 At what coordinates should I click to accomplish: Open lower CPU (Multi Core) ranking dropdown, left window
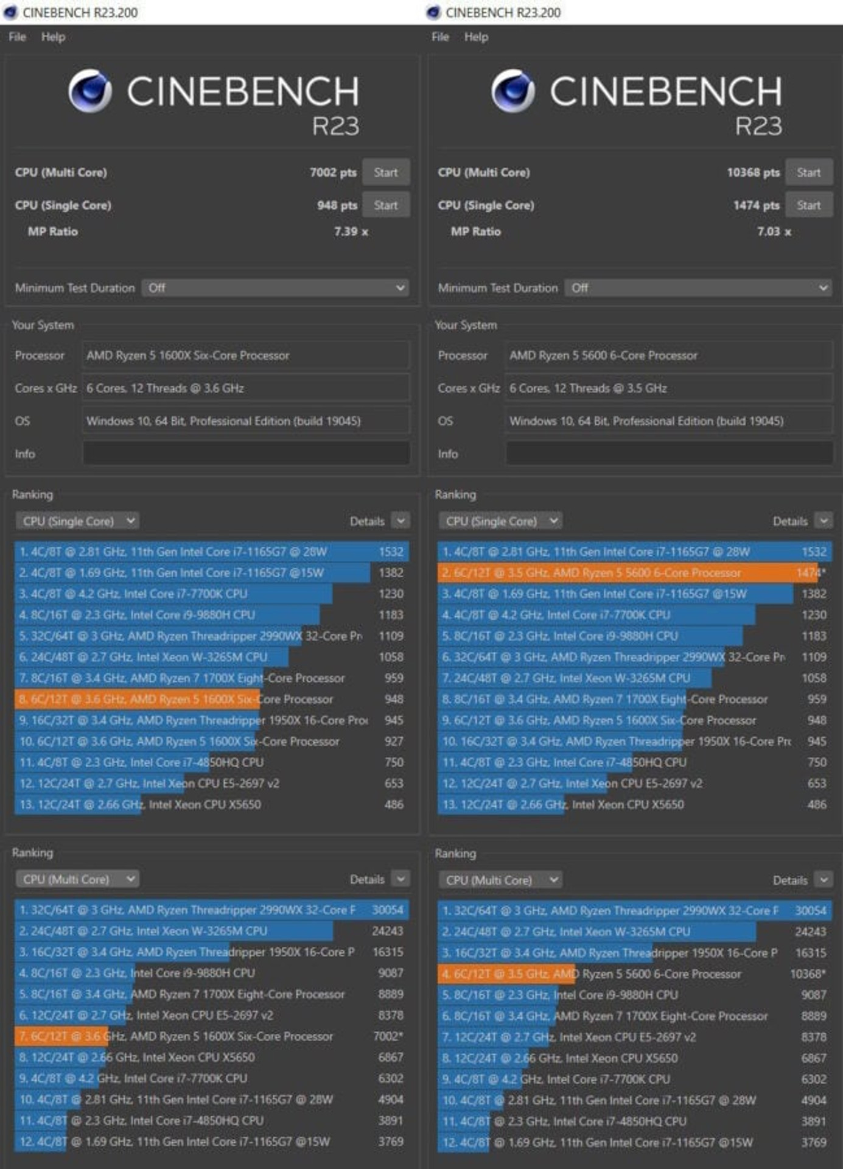click(77, 879)
